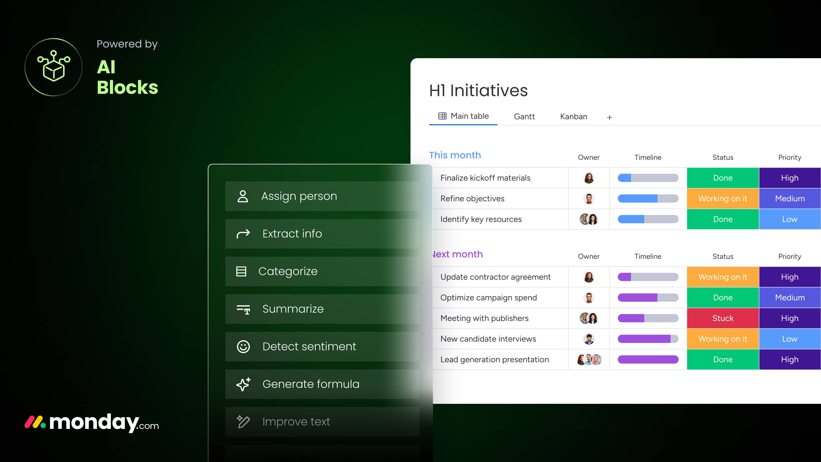Screen dimensions: 821x462
Task: Open the Medium priority dropdown for Refine objectives
Action: [789, 198]
